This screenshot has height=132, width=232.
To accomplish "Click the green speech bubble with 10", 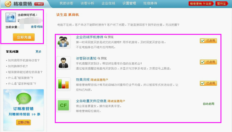I will (24, 98).
